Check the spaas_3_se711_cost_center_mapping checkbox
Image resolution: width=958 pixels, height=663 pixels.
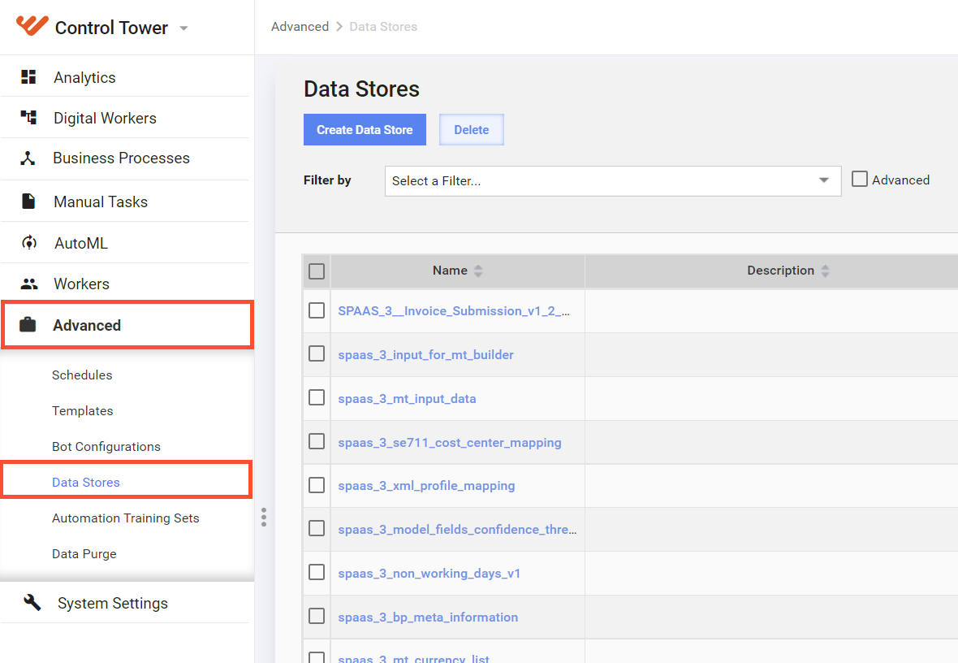(x=317, y=441)
